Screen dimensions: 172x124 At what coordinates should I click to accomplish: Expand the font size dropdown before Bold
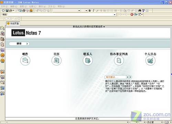point(86,11)
